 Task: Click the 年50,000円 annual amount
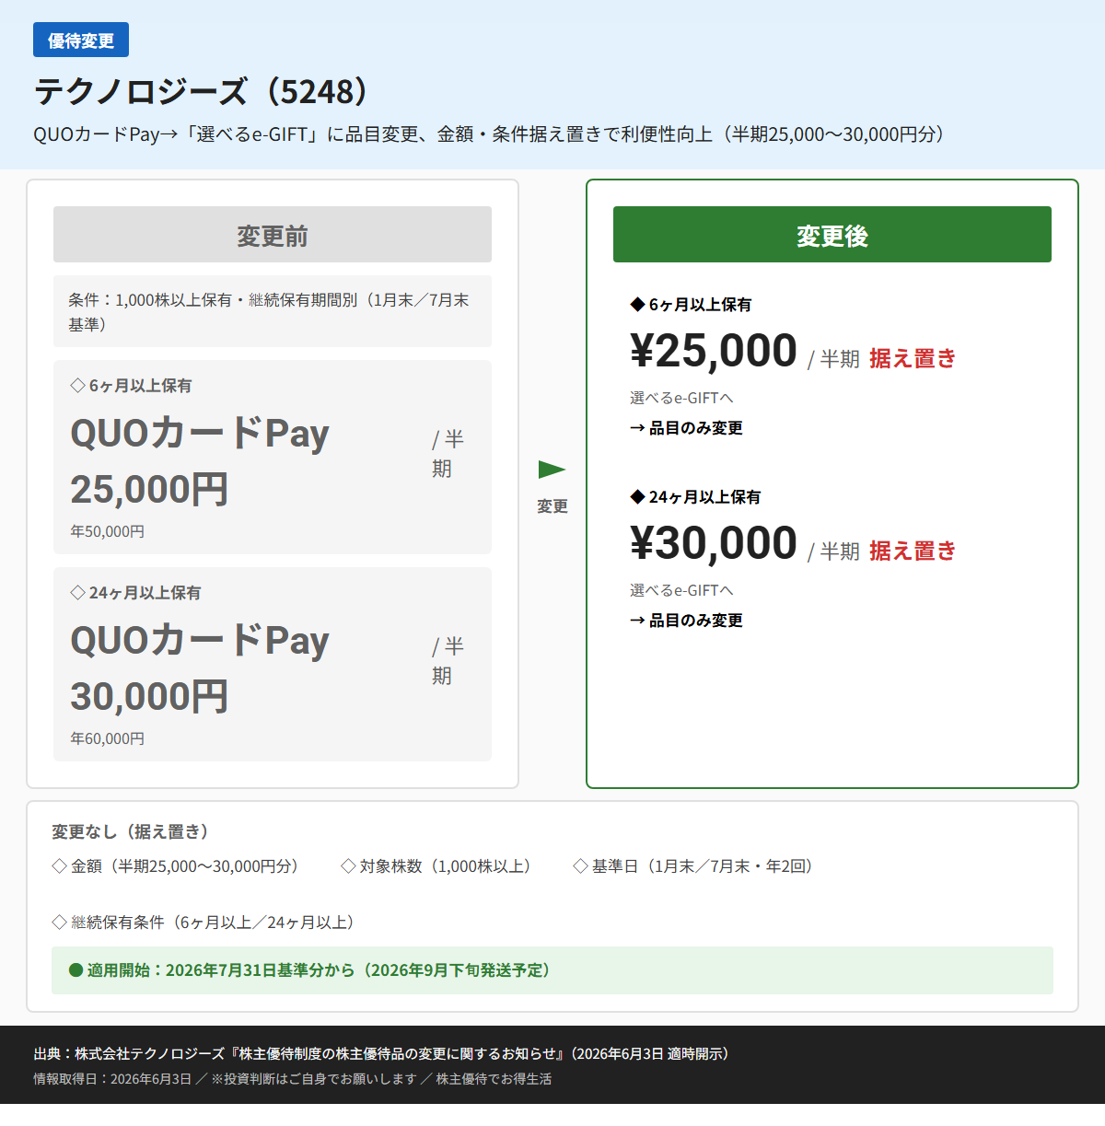(x=107, y=531)
